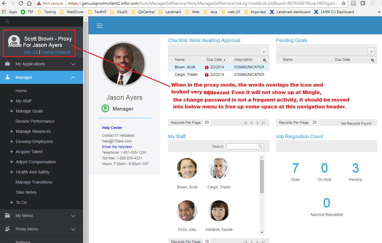
Task: Sort by the Name column in Checklist Items
Action: [180, 60]
